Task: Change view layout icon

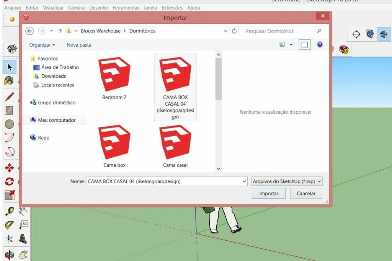Action: [x=282, y=44]
